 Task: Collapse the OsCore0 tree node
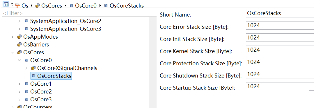tap(19, 60)
